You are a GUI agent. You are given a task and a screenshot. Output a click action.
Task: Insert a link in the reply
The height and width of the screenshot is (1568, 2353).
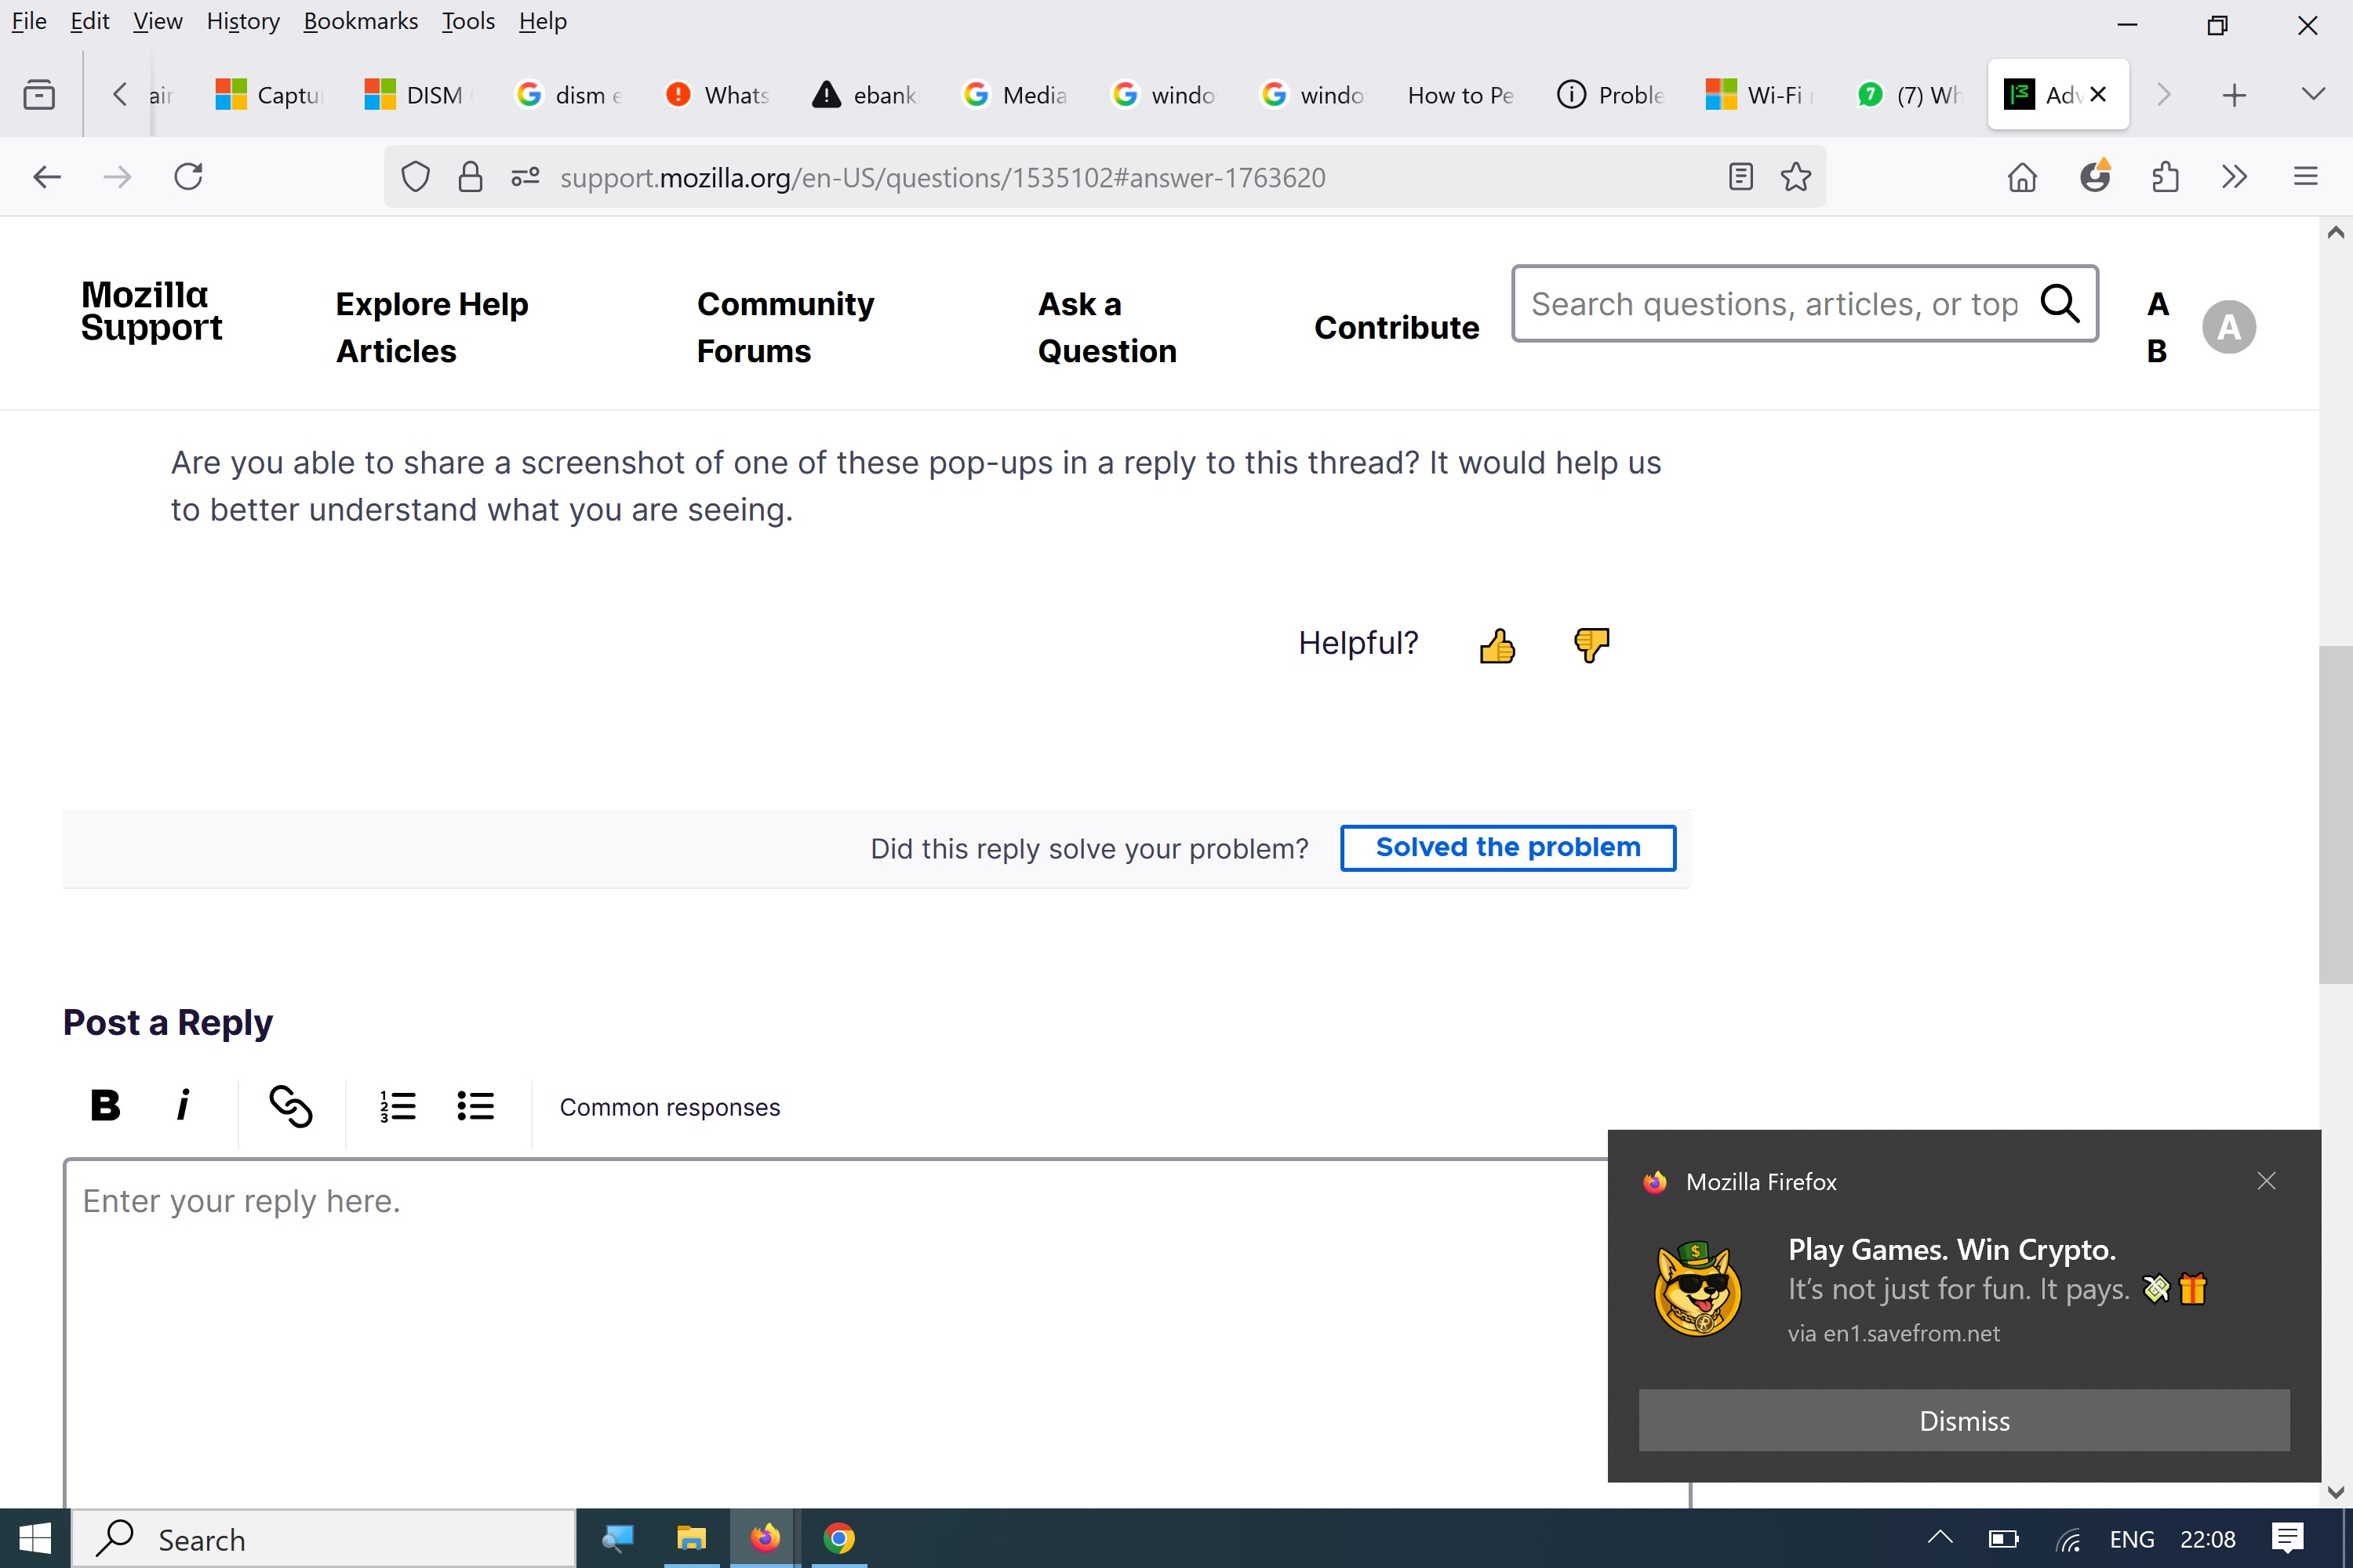coord(291,1106)
